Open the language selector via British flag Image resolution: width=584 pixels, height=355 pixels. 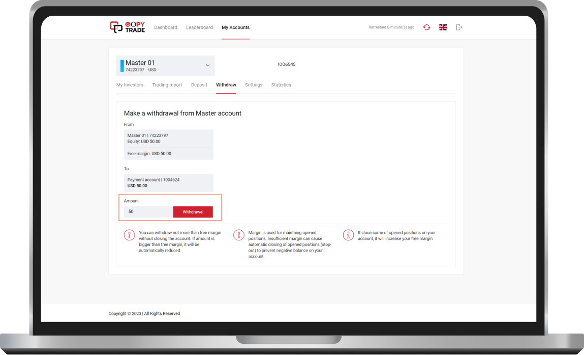tap(443, 27)
